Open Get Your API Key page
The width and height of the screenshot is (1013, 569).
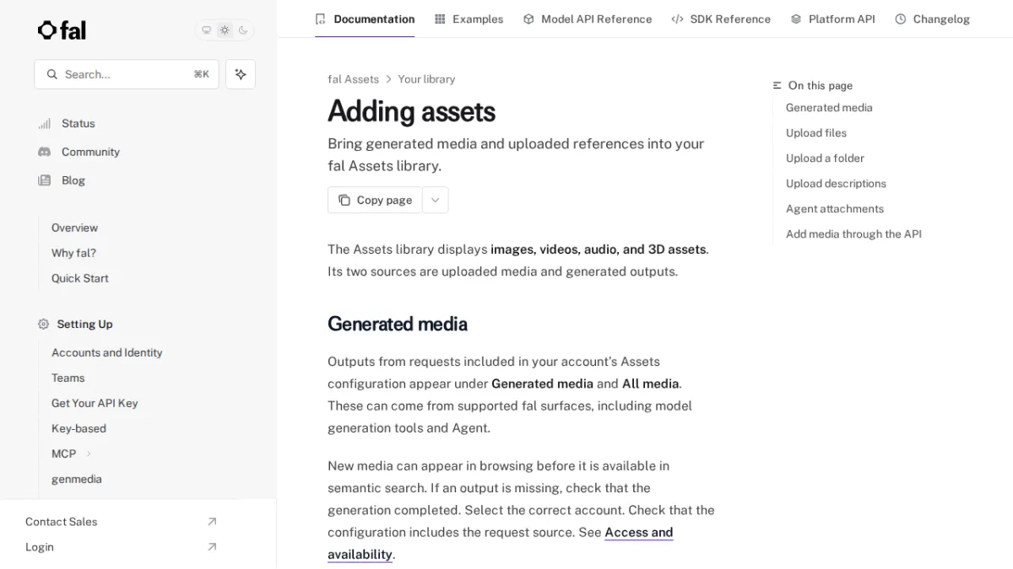coord(95,403)
